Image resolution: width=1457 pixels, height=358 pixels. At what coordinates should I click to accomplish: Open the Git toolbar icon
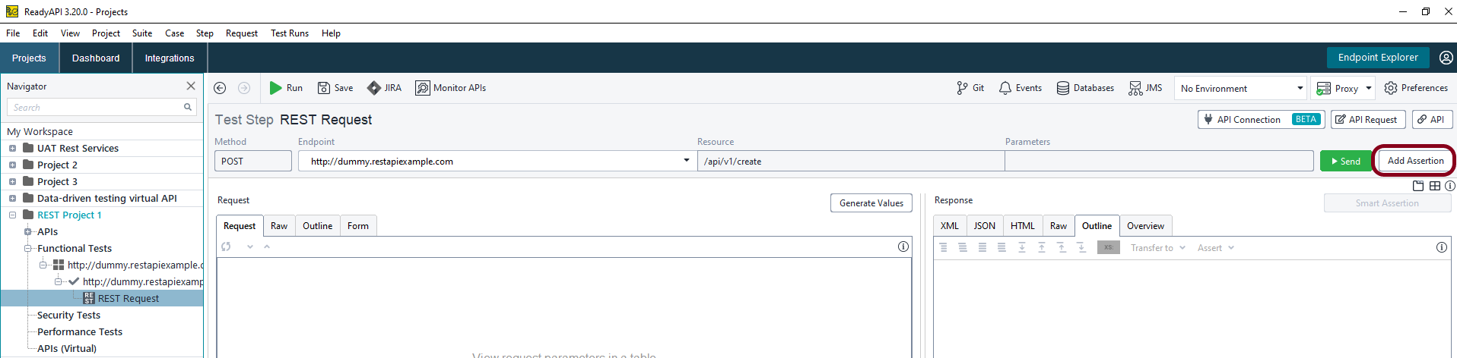coord(962,88)
